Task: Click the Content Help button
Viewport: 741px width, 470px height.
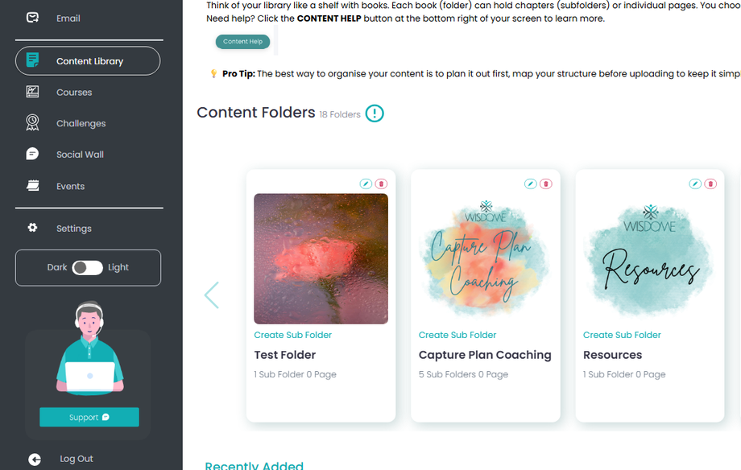Action: pos(242,42)
